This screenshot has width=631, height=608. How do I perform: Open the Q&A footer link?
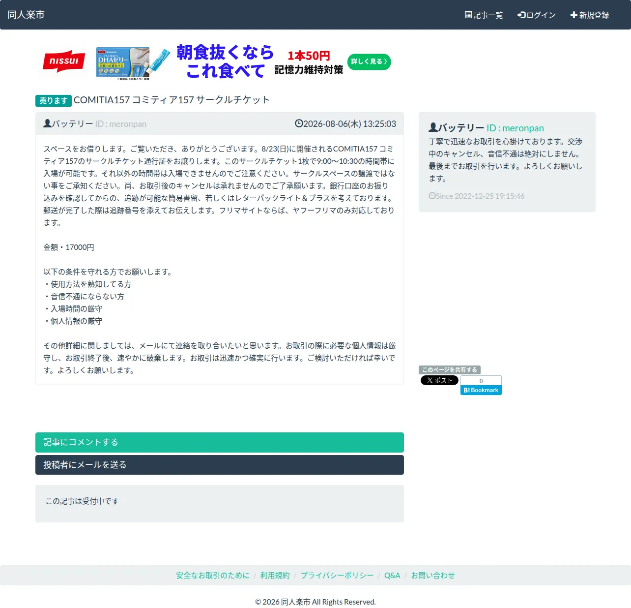click(392, 576)
